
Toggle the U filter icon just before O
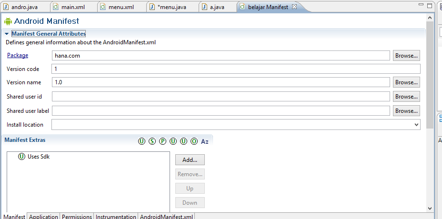click(x=183, y=141)
